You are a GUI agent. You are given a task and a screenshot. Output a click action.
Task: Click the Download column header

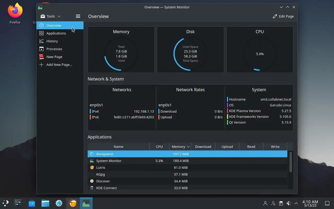tap(203, 147)
